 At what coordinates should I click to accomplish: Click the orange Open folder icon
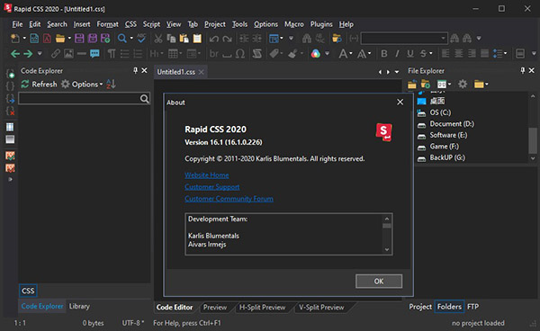(60, 38)
